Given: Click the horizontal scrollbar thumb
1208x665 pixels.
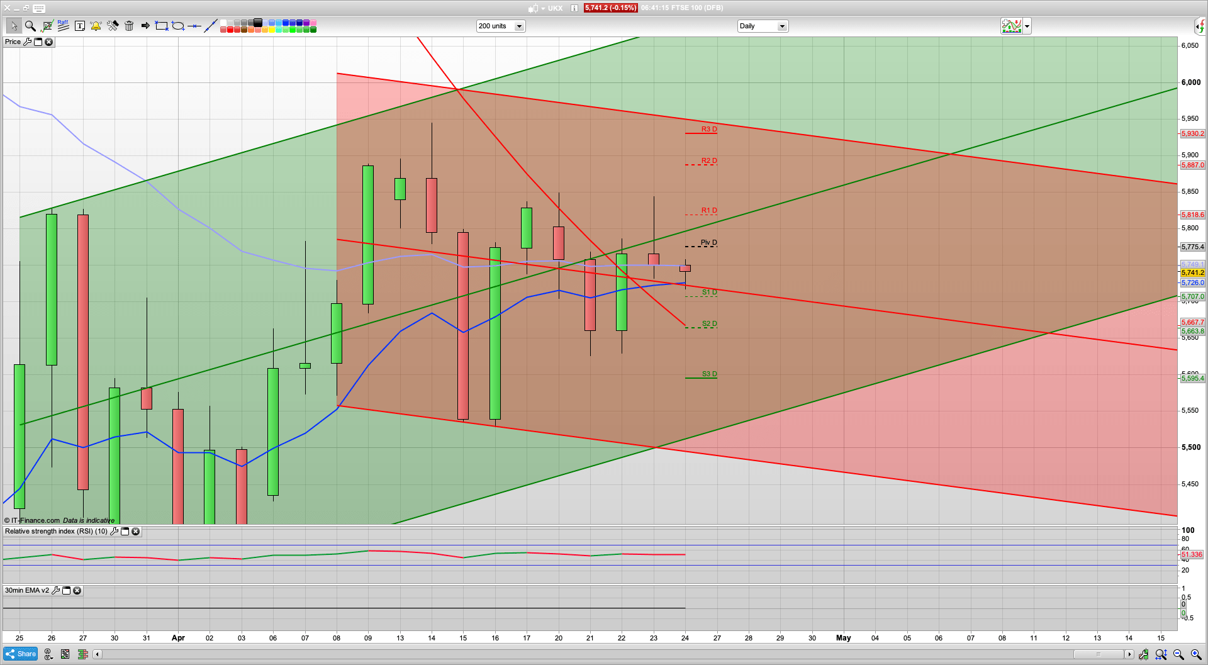Looking at the screenshot, I should pos(1098,654).
